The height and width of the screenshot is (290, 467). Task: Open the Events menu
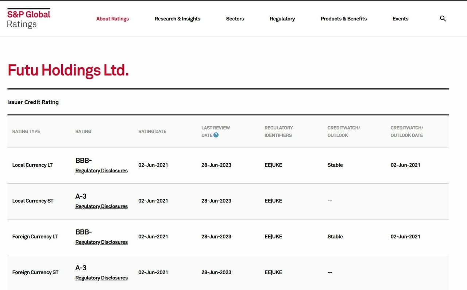pyautogui.click(x=400, y=19)
